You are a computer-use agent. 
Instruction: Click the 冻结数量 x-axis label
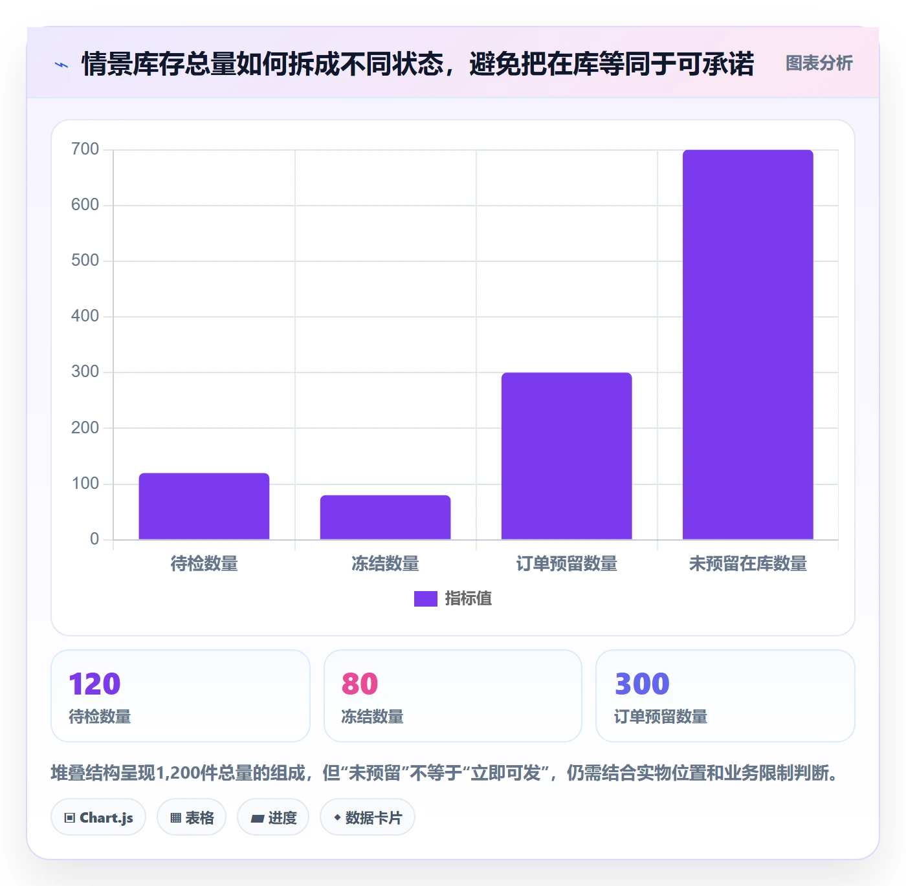pyautogui.click(x=385, y=564)
